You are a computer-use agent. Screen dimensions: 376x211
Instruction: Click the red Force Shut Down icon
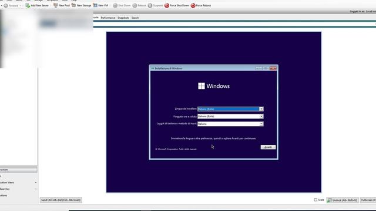pos(167,5)
